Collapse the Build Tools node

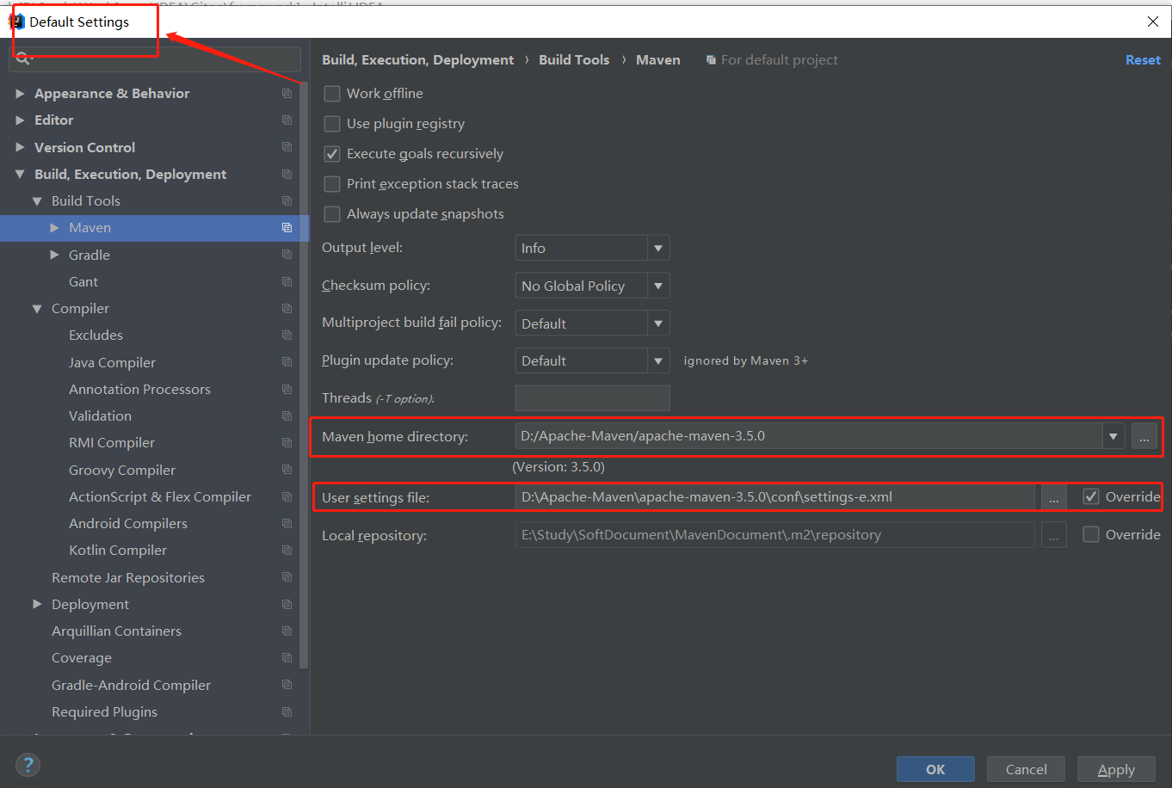(37, 200)
